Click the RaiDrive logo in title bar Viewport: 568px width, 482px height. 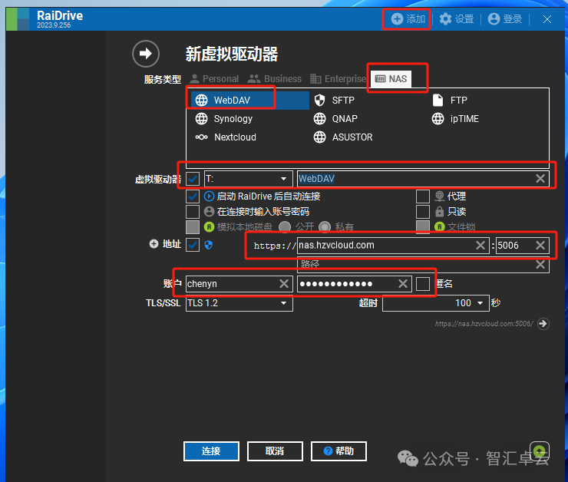[x=18, y=19]
